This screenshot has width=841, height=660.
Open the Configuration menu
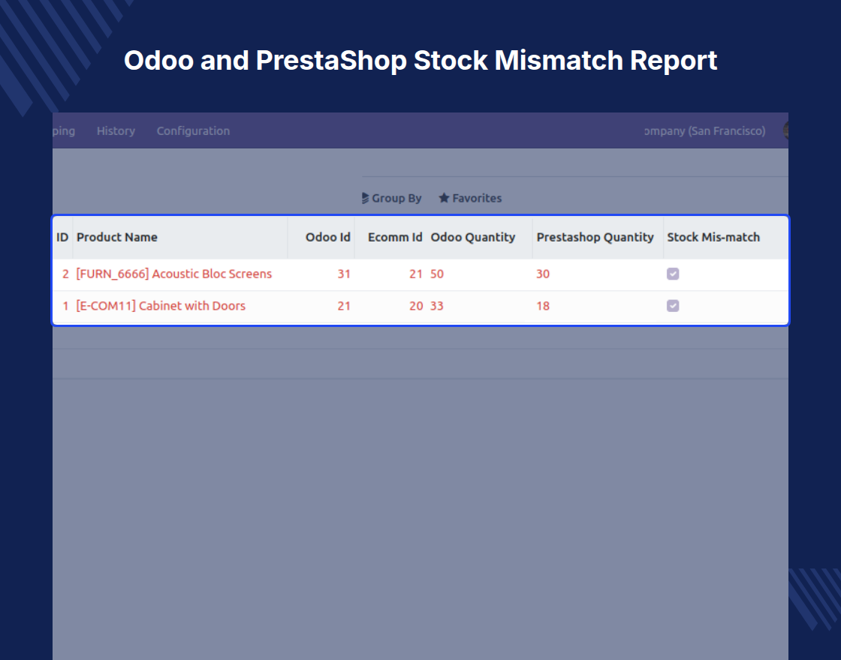193,130
